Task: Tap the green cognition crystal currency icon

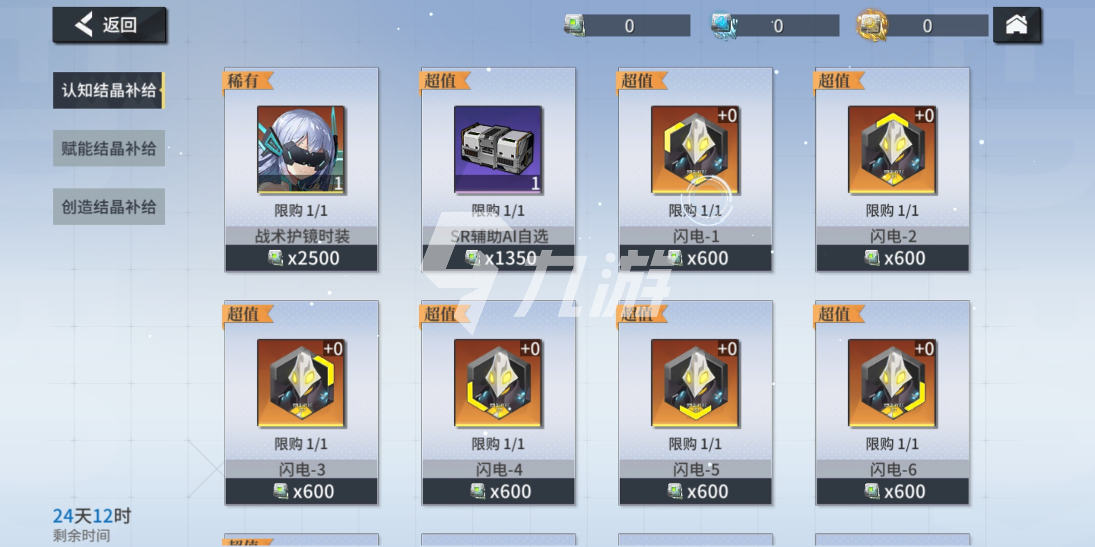Action: click(x=575, y=25)
